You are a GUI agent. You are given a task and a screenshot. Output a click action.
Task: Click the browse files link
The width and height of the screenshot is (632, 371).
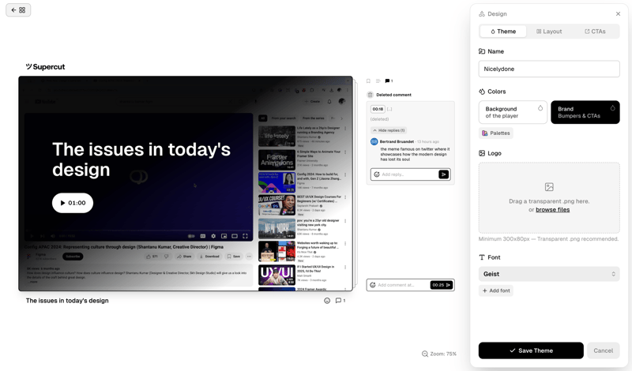(x=552, y=209)
